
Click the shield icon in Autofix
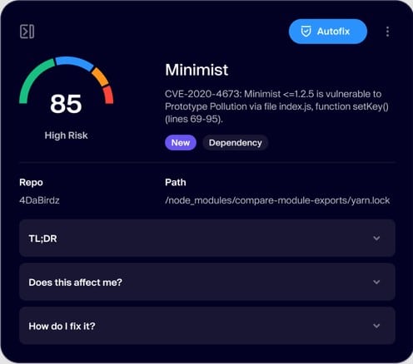(x=306, y=32)
